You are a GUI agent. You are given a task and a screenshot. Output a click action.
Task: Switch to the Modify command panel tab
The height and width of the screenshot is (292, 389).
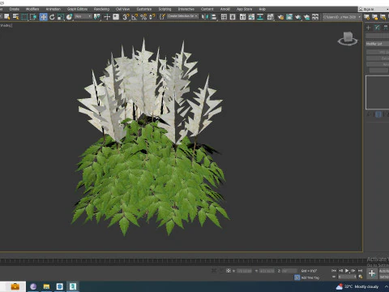coord(377,28)
